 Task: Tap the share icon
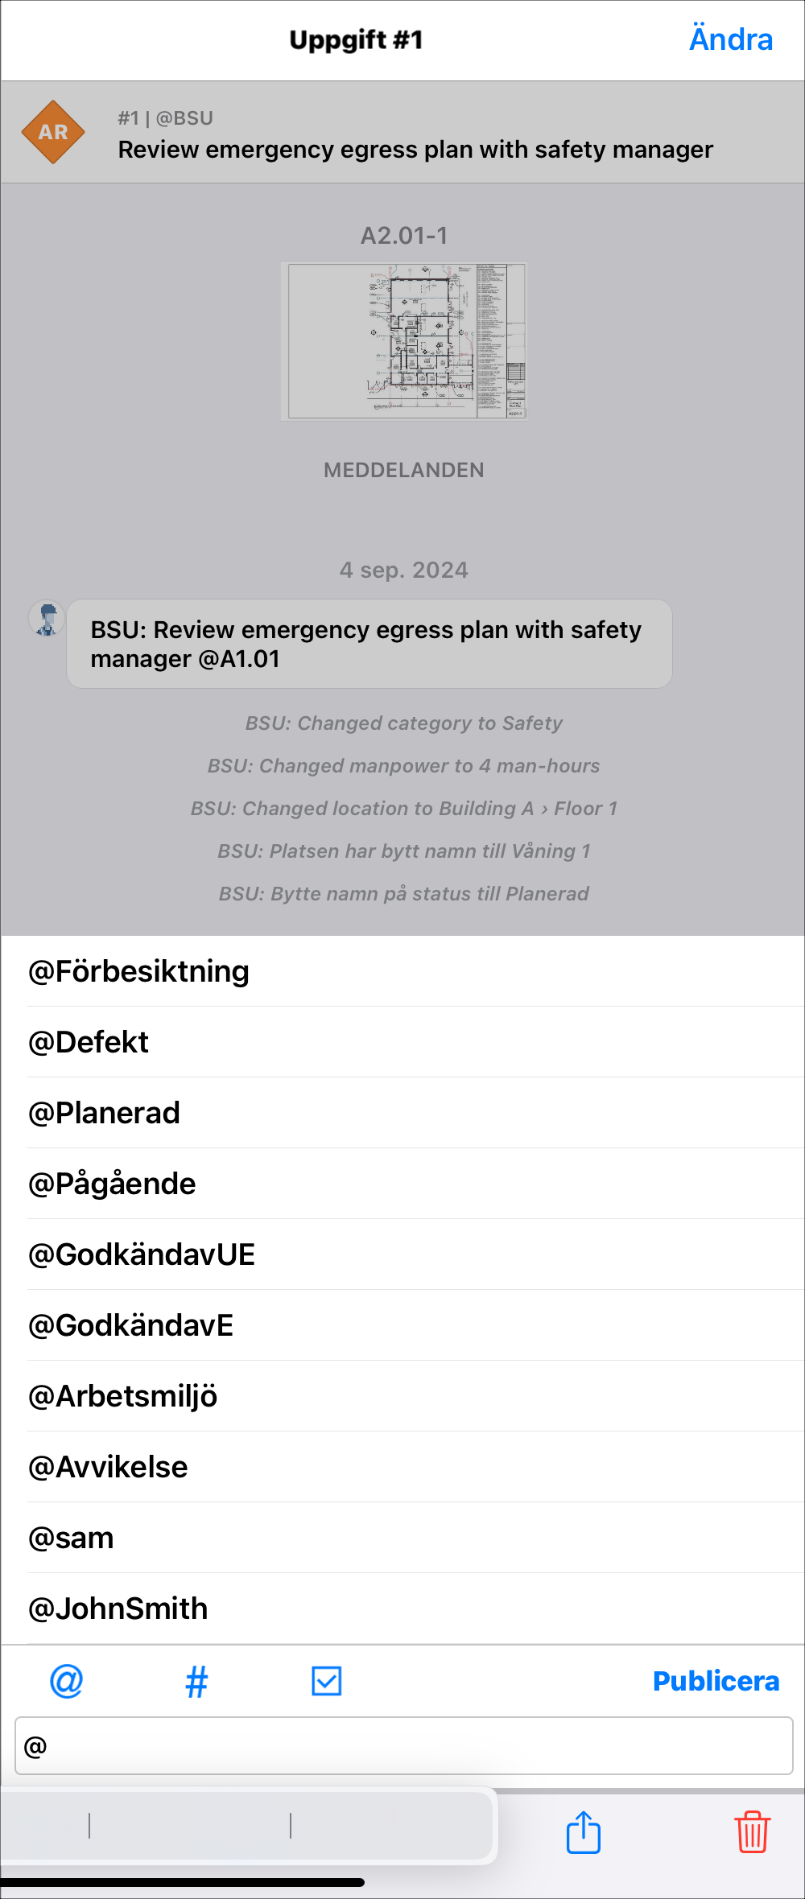tap(584, 1832)
